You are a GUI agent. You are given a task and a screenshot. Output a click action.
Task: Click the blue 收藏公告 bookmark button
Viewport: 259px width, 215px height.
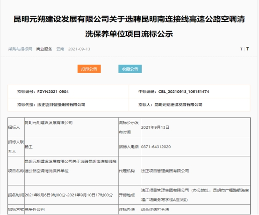(x=130, y=69)
